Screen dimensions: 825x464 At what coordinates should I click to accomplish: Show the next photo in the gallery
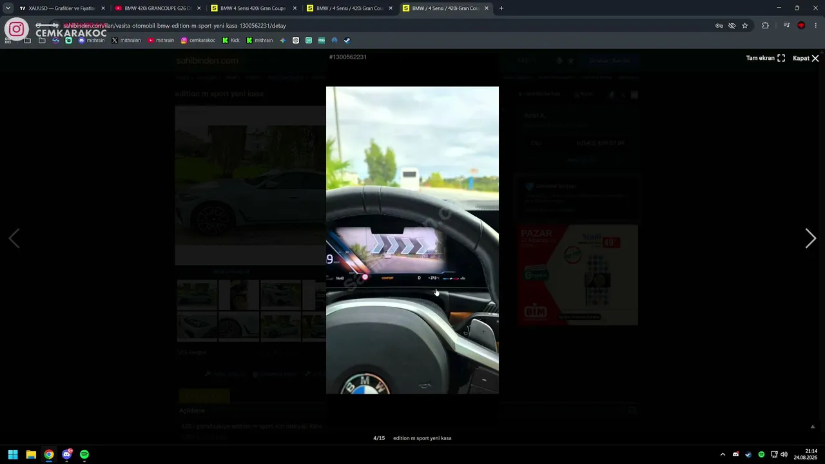[810, 238]
